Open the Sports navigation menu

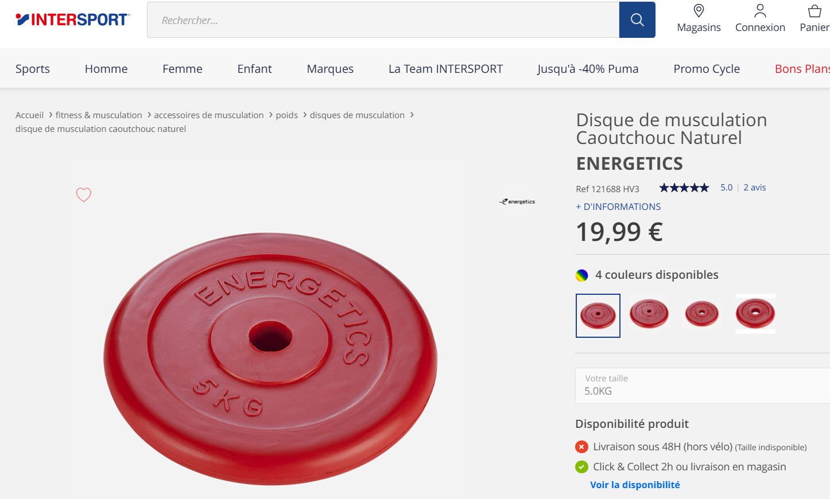(x=33, y=69)
